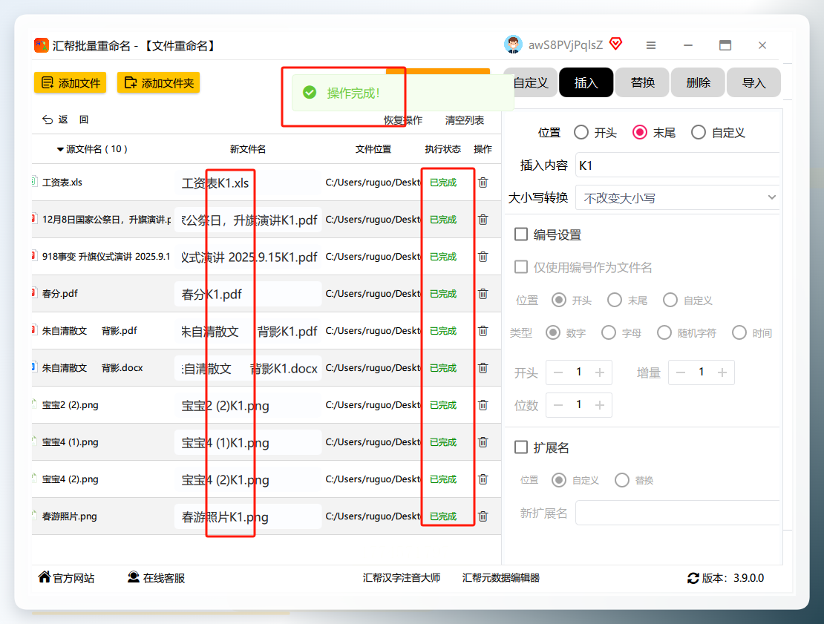This screenshot has height=624, width=824.
Task: Toggle 仅使用编号作为文件名 checkbox
Action: (x=521, y=267)
